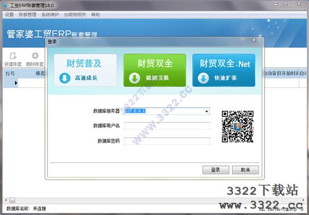309x215 pixels.
Task: Click the download arrow icon in 财贸普及 card
Action: [65, 78]
